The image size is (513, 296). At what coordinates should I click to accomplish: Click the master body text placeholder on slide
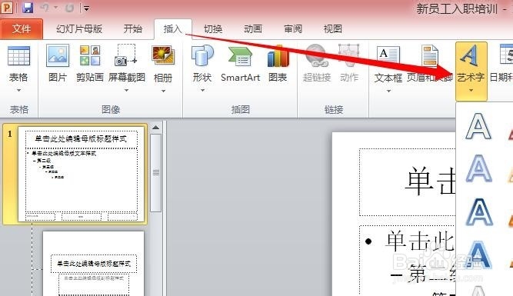[408, 261]
